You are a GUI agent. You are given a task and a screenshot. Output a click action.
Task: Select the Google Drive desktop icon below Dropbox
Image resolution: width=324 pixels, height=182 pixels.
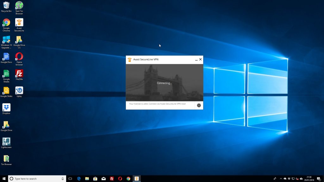[x=6, y=126]
